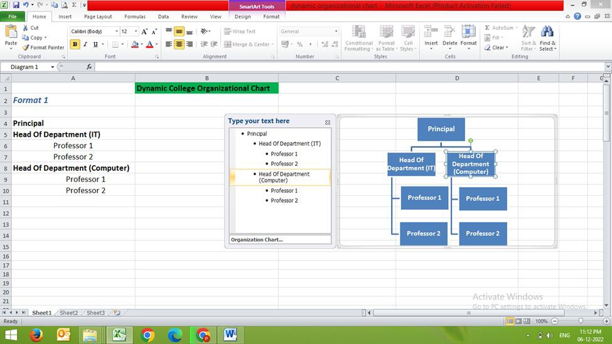612x344 pixels.
Task: Toggle Center alignment button
Action: pyautogui.click(x=180, y=45)
